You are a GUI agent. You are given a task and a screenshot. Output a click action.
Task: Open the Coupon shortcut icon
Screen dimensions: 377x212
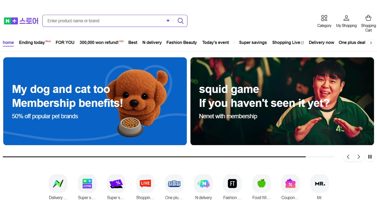point(290,183)
